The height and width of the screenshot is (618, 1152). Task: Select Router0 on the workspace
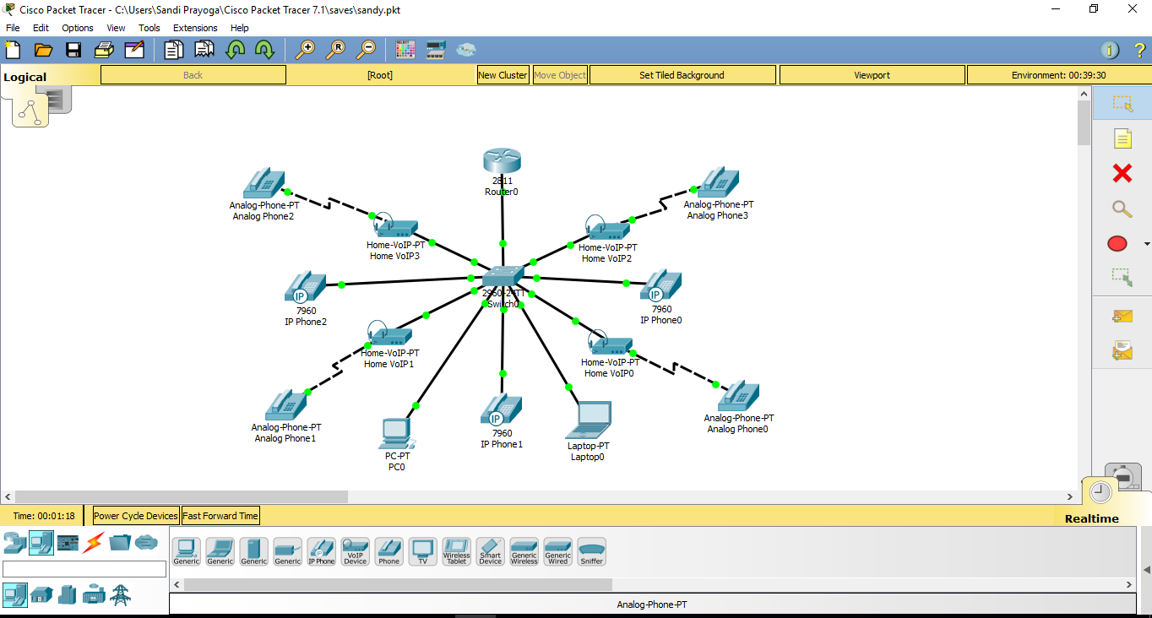[502, 162]
